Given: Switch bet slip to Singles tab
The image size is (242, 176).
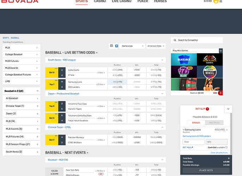Looking at the screenshot, I should point(196,123).
